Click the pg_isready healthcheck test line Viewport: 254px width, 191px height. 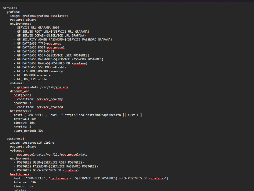coord(91,178)
